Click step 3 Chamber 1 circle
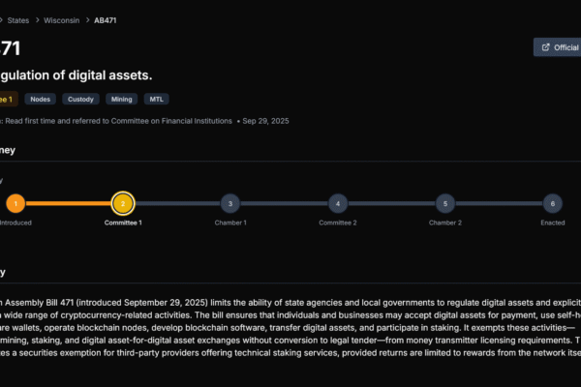Viewport: 581px width, 387px height. coord(229,203)
